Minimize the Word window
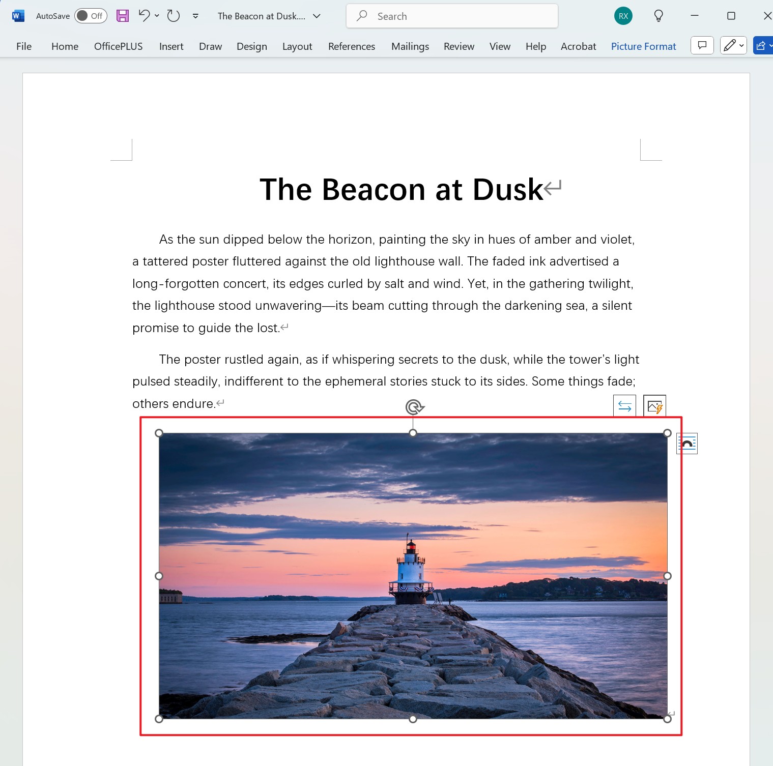Viewport: 773px width, 766px height. 694,16
